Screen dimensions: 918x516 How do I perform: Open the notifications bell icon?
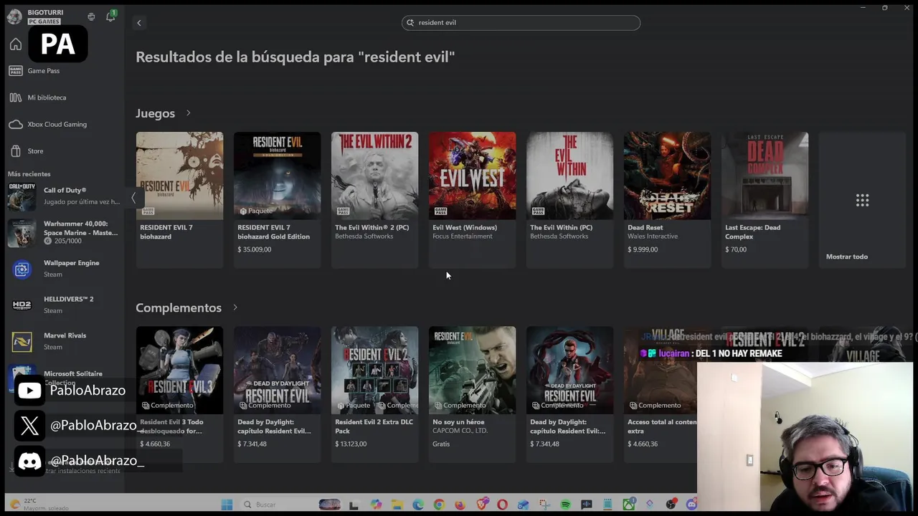pyautogui.click(x=110, y=16)
